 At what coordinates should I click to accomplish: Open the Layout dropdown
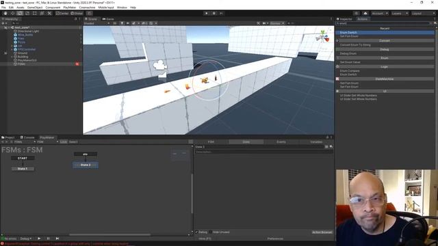click(x=424, y=13)
